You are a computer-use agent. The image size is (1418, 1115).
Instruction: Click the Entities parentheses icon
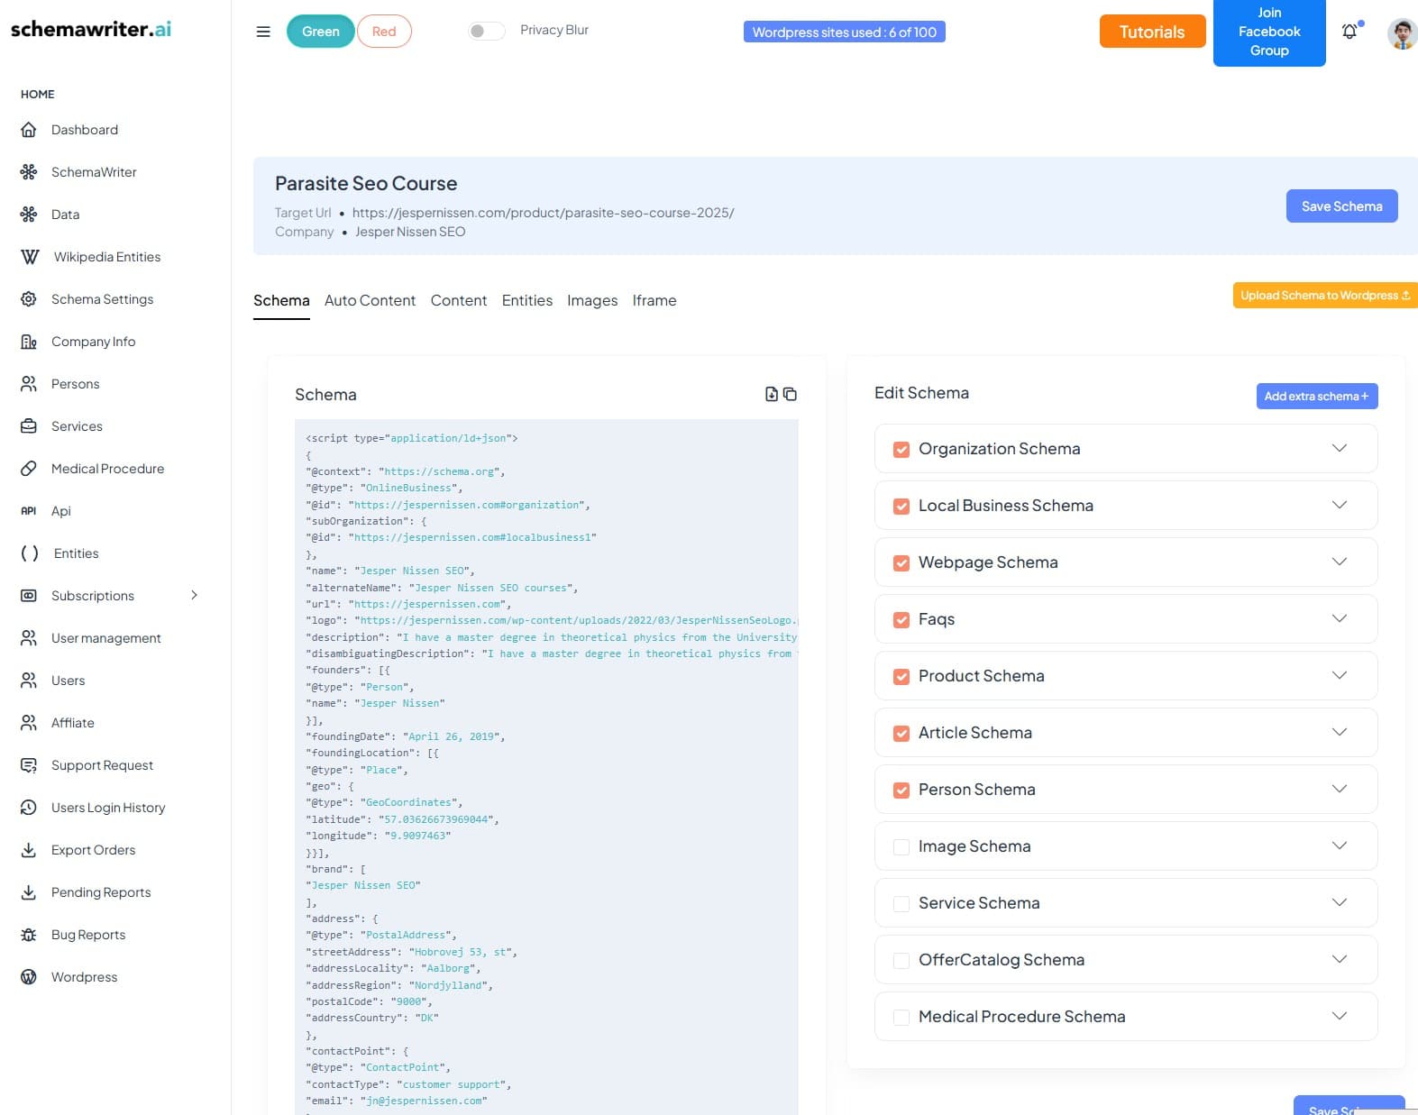coord(30,553)
